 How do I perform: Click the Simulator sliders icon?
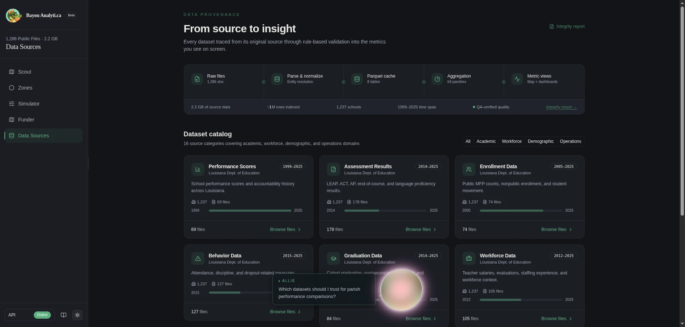click(12, 104)
